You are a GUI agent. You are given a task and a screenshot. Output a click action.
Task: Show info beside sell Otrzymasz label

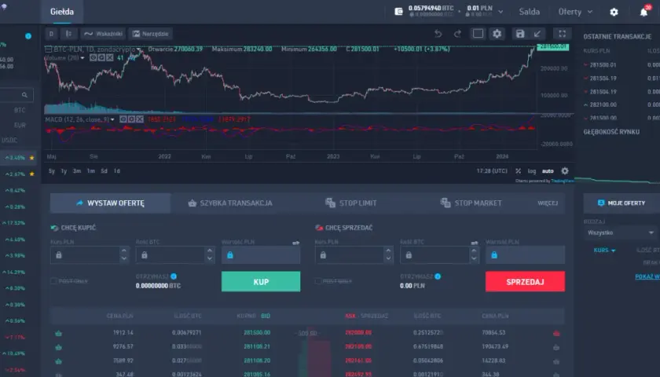[x=438, y=276]
